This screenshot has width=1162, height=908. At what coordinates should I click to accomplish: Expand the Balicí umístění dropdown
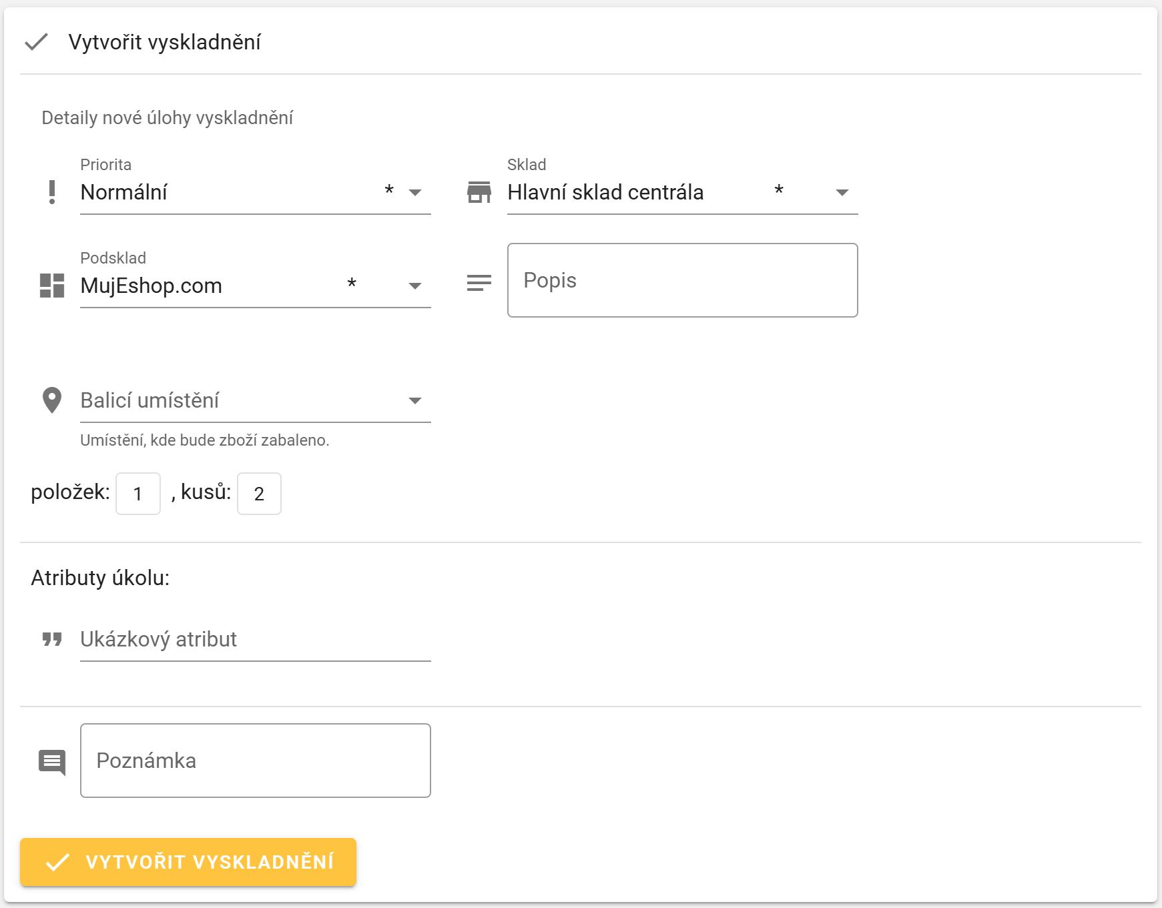414,401
